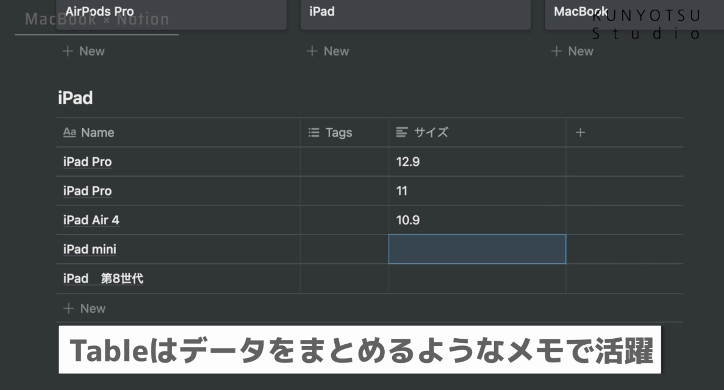Select the 12.9 size cell
Screen dimensions: 724x390
pos(477,162)
